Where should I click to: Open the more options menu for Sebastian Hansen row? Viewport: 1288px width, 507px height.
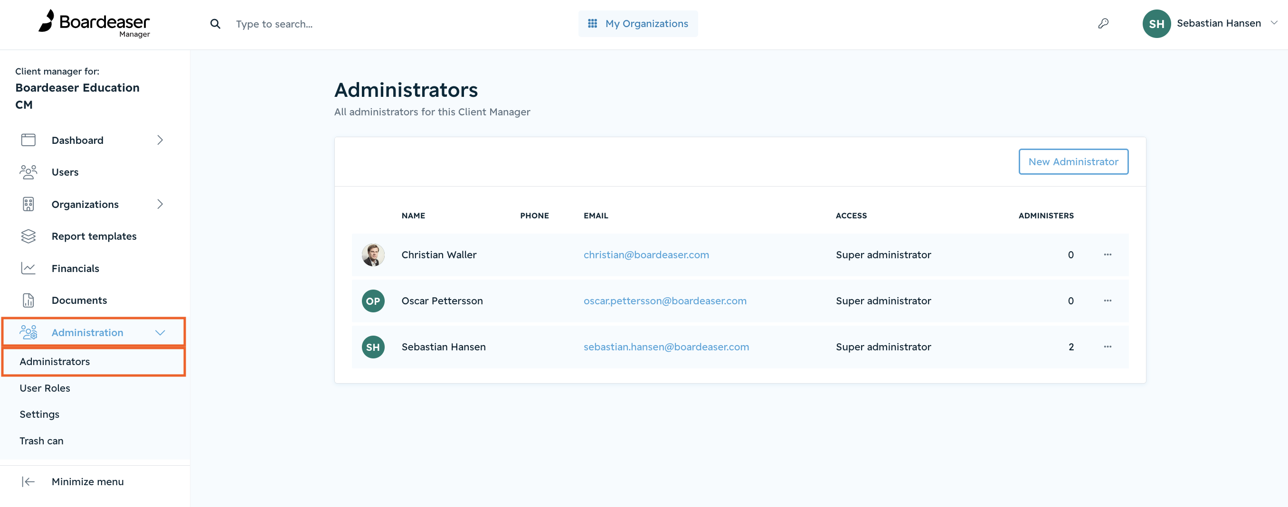pyautogui.click(x=1108, y=347)
